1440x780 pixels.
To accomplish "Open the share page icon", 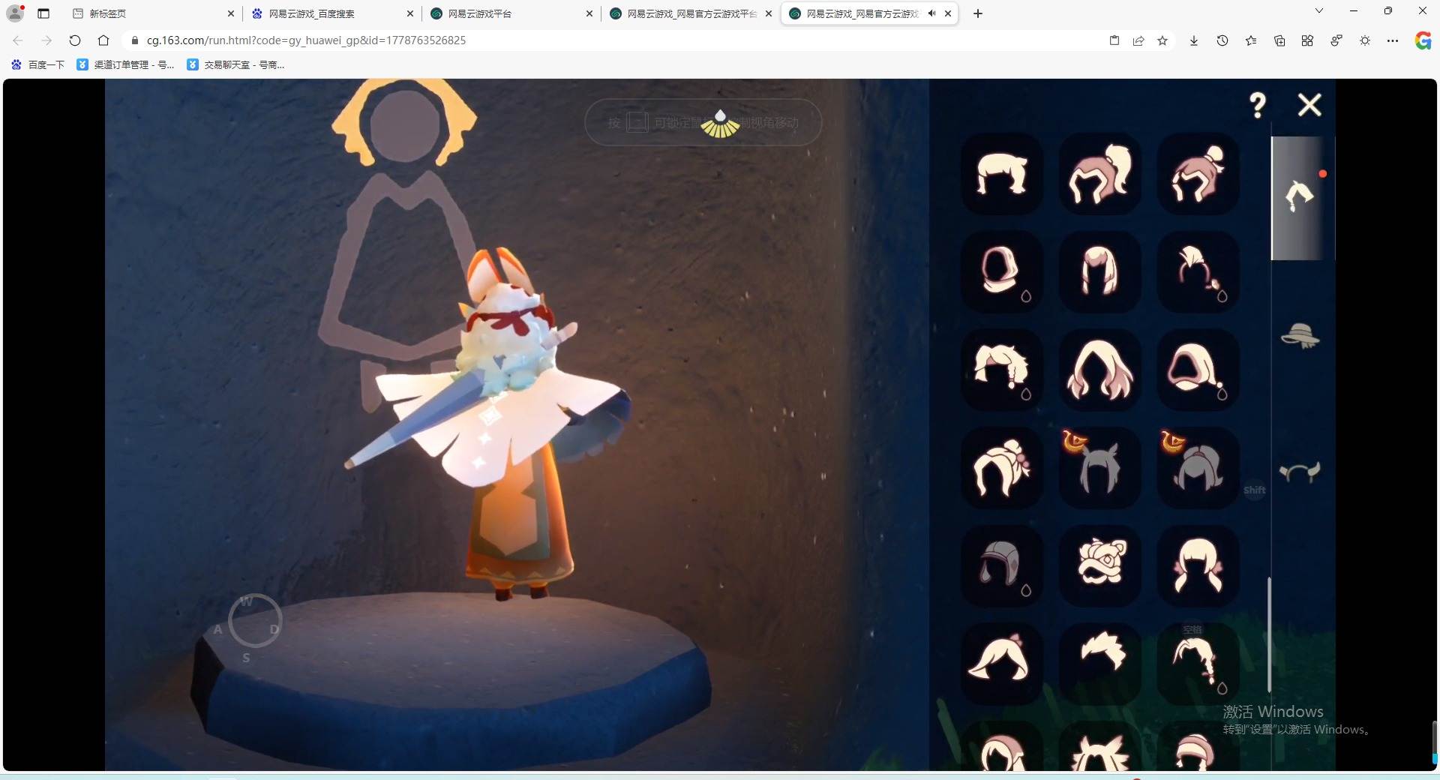I will click(1138, 40).
